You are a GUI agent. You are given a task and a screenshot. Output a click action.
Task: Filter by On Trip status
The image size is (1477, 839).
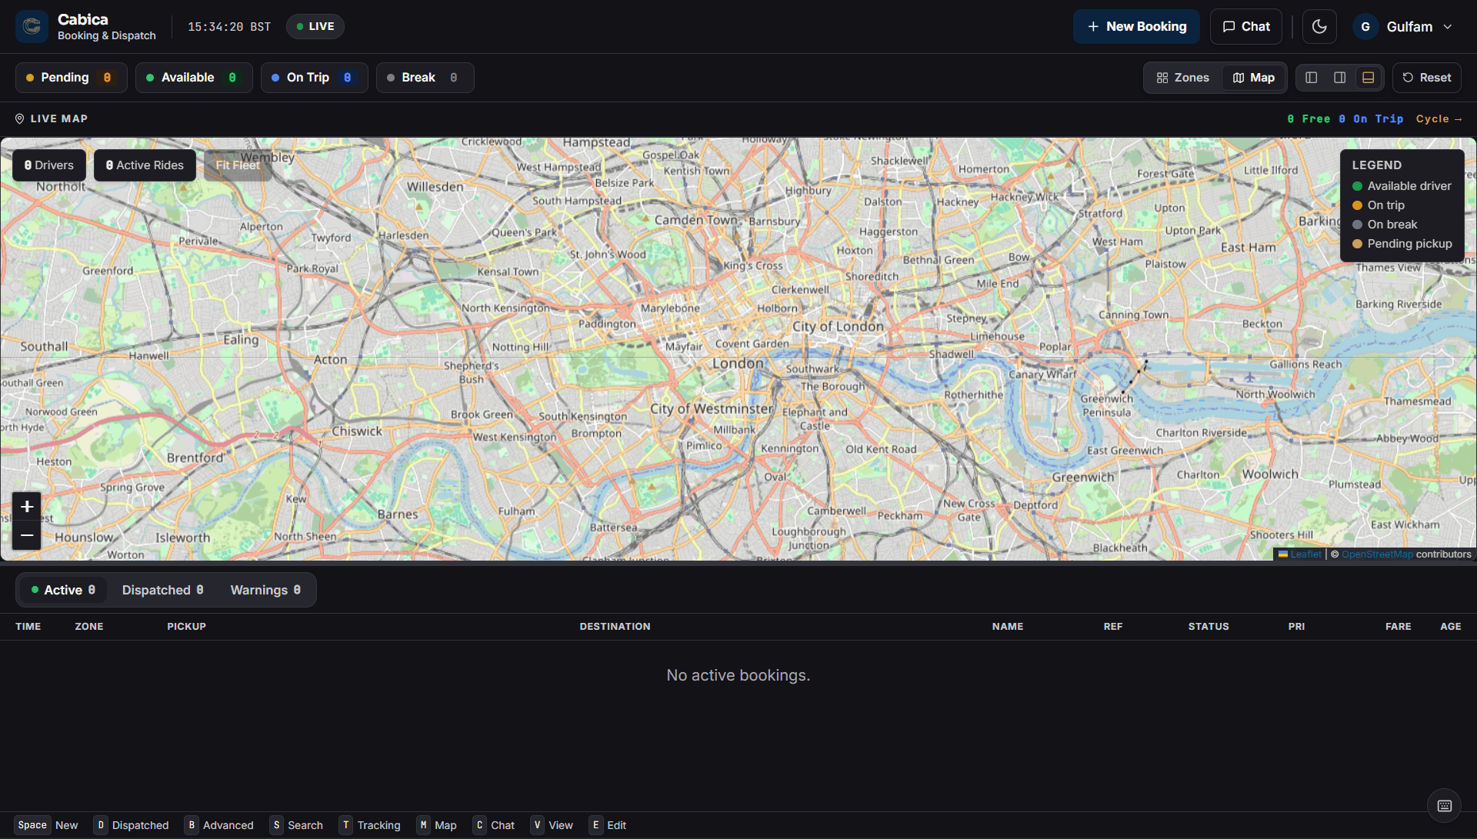point(314,78)
